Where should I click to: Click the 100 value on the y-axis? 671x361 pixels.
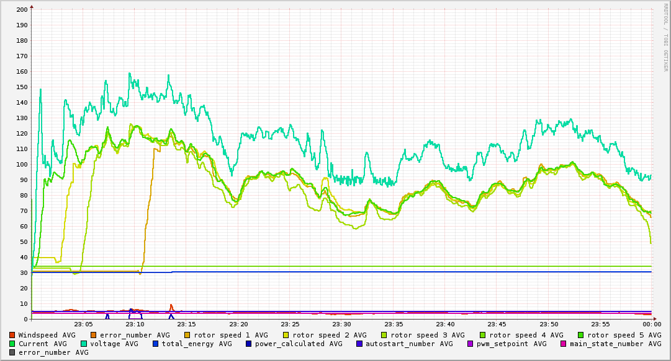click(x=21, y=165)
